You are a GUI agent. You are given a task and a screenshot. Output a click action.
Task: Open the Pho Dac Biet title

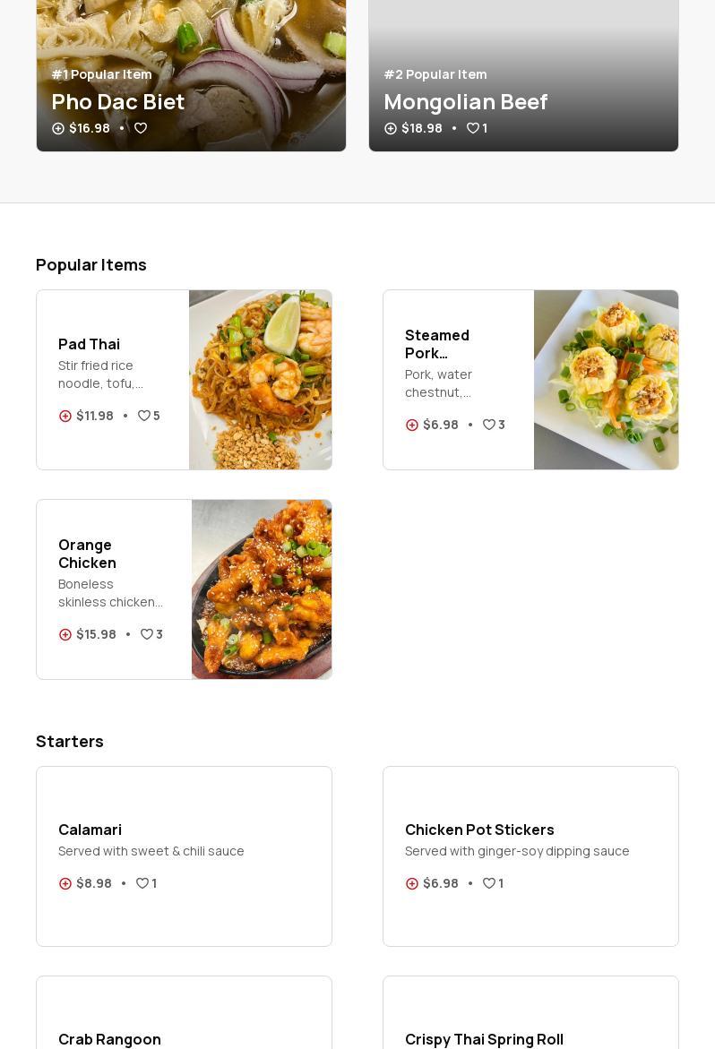pos(118,102)
